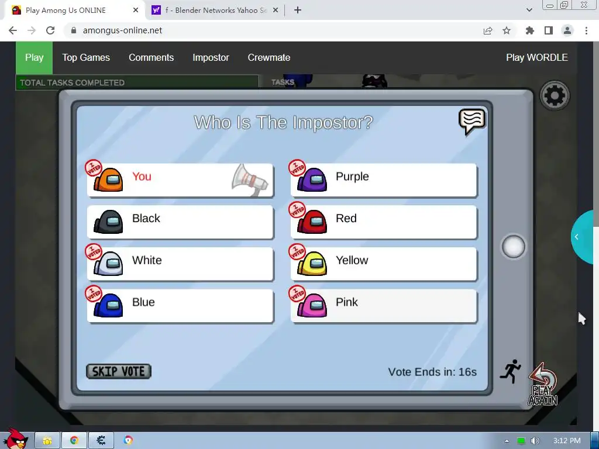Click the blue crewmate avatar

pyautogui.click(x=108, y=305)
